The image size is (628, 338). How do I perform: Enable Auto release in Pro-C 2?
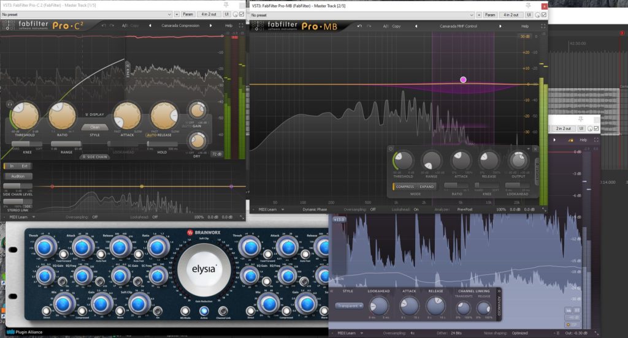[x=153, y=135]
